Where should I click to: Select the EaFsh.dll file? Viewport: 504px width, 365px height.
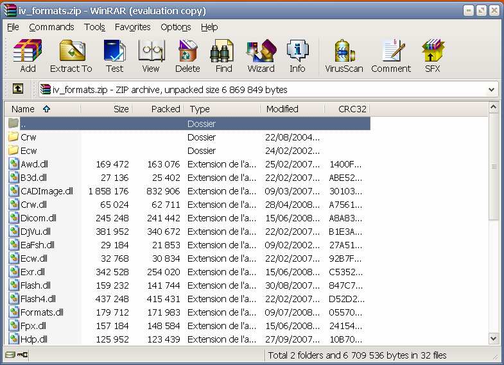pyautogui.click(x=37, y=245)
